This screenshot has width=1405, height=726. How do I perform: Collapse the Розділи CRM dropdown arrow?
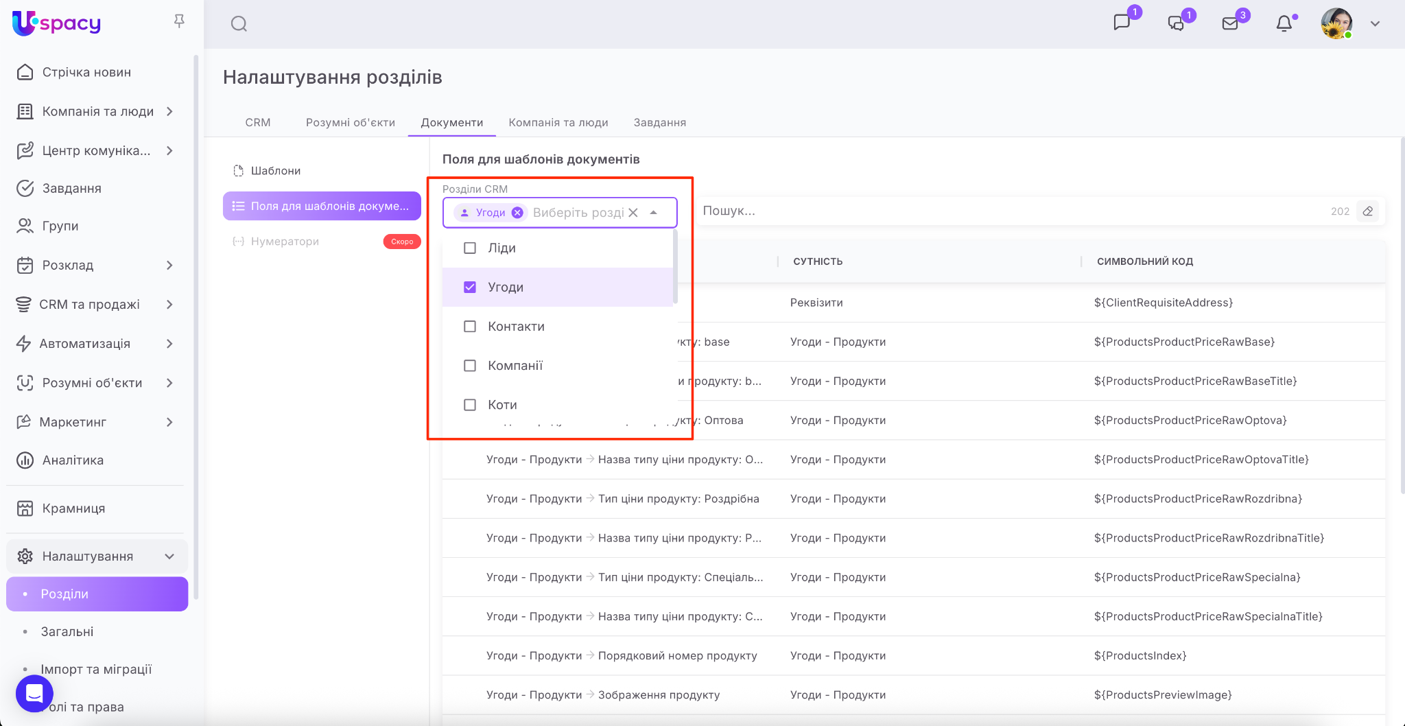coord(654,213)
